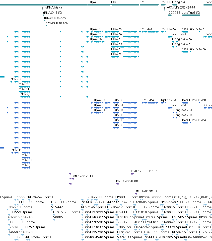Click the DME1-008H11.R purple BAC glyph
Screen dimensions: 212x241
click(x=133, y=174)
